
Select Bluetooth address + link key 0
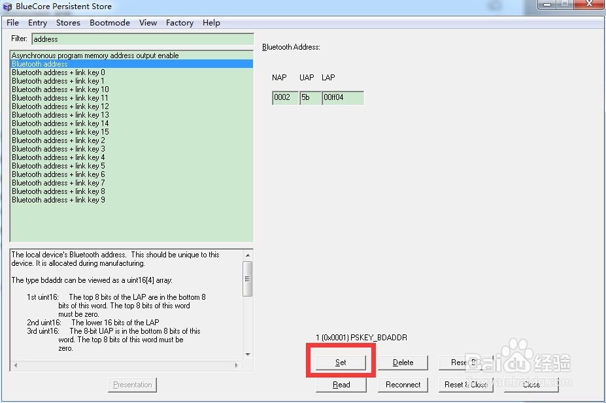[x=131, y=73]
